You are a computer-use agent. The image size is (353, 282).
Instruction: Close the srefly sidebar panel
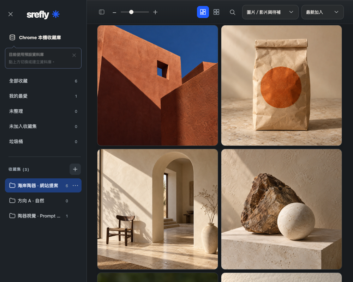[x=11, y=14]
